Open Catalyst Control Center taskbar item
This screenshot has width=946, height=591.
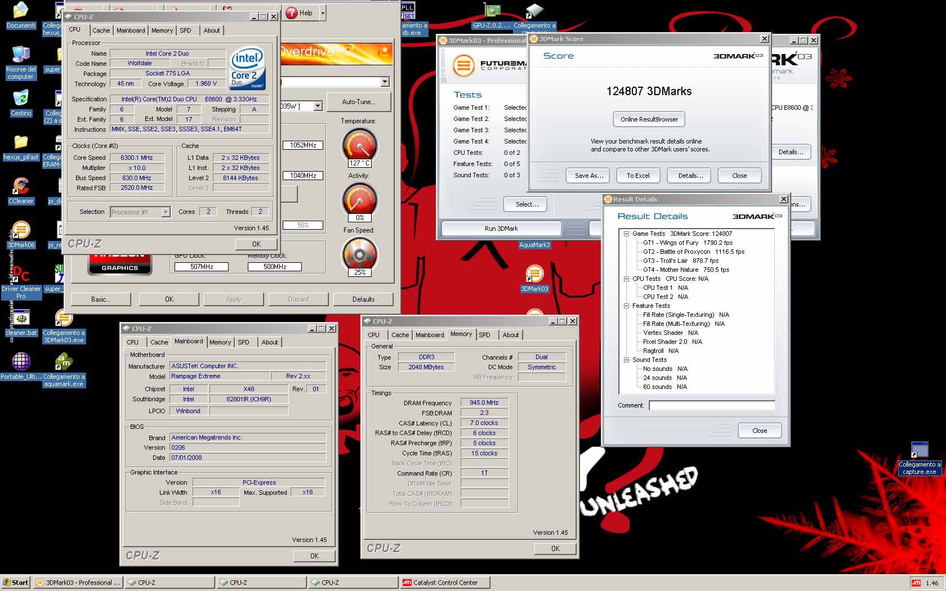coord(444,583)
